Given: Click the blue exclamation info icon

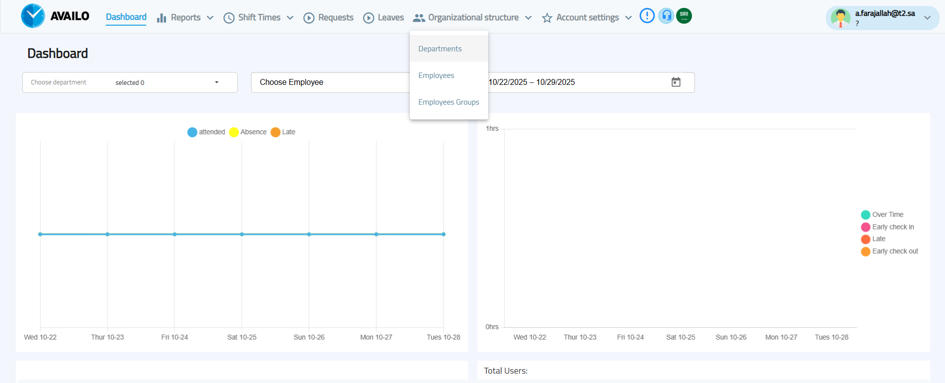Looking at the screenshot, I should (646, 16).
